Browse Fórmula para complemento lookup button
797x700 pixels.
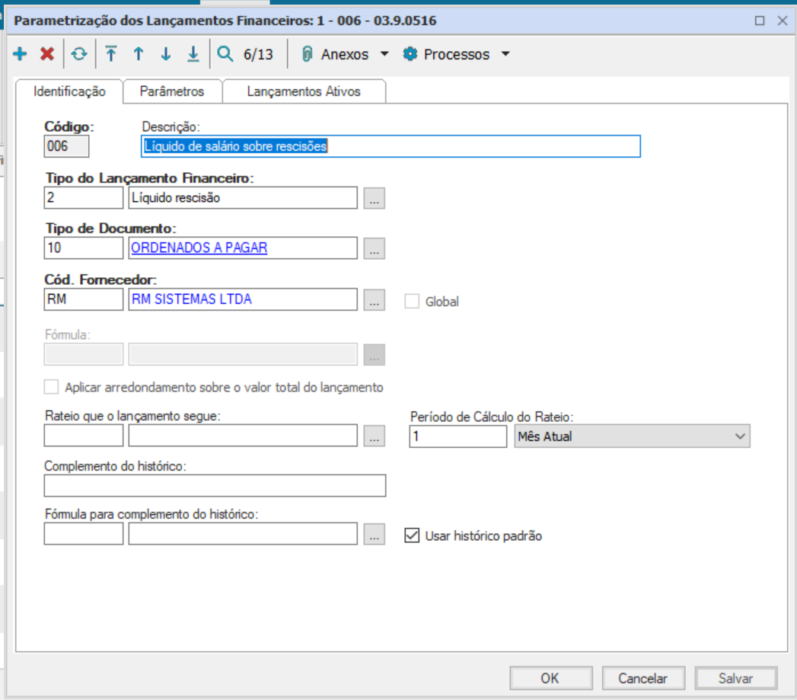[x=374, y=534]
